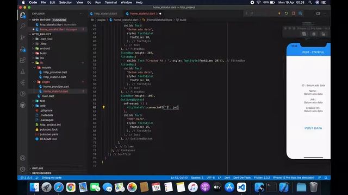Open the Explorer view in activity bar
The height and width of the screenshot is (195, 348).
pyautogui.click(x=23, y=15)
